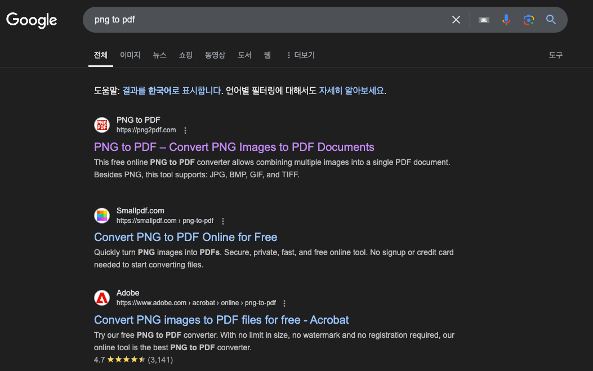Open more options for png2pdf.com result
The width and height of the screenshot is (593, 371).
tap(185, 131)
